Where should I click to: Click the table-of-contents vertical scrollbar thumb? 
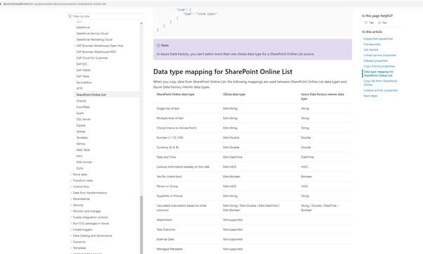[141, 225]
